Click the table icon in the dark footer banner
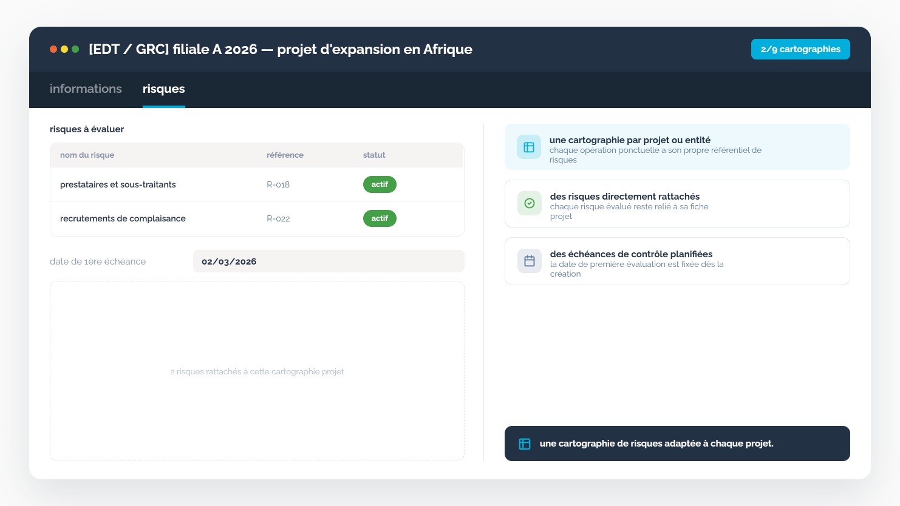The width and height of the screenshot is (900, 506). tap(525, 444)
